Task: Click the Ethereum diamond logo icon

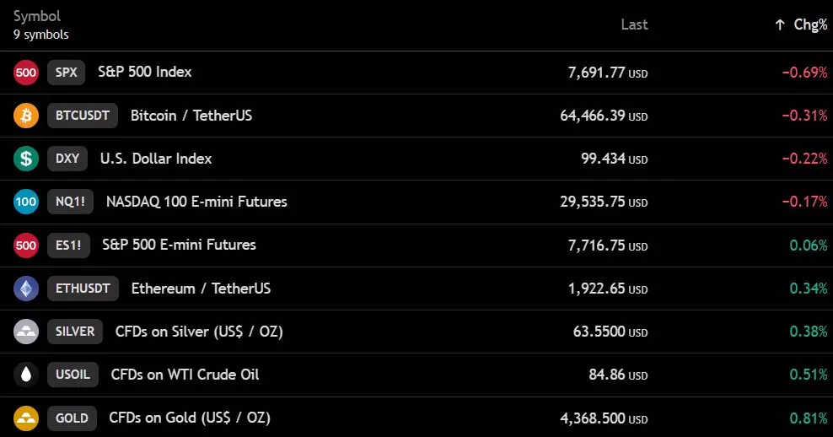Action: coord(25,289)
